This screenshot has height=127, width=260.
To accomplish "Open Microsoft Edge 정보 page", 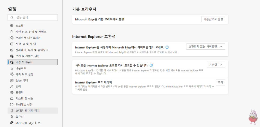I will point(33,123).
